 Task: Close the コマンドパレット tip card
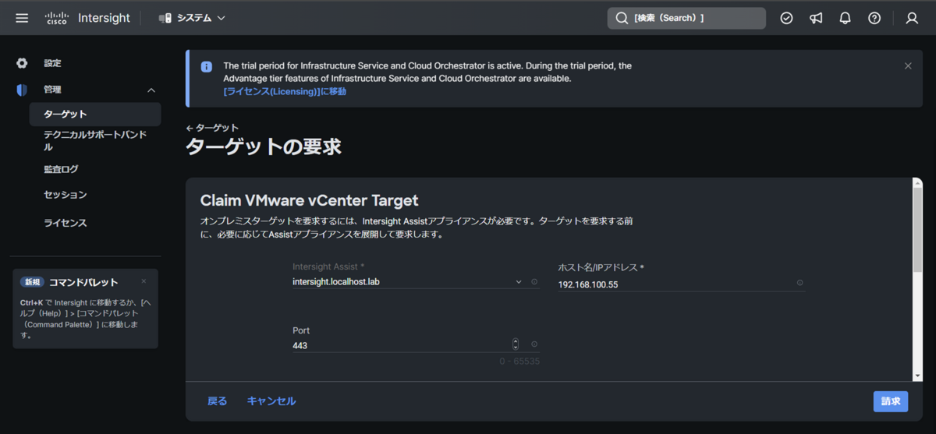(144, 281)
